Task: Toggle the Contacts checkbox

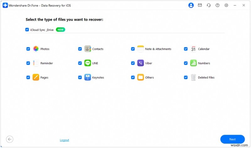Action: tap(80, 49)
